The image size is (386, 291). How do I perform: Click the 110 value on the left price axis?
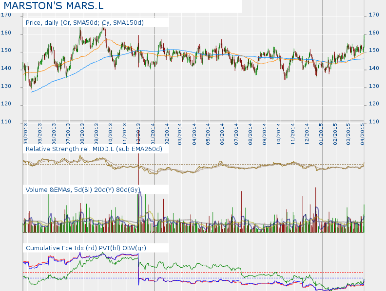[6, 122]
